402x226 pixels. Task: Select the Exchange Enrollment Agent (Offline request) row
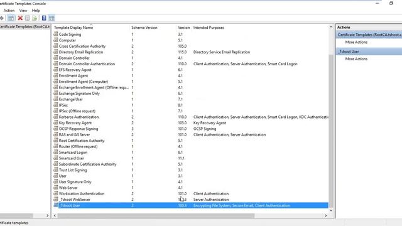click(94, 87)
